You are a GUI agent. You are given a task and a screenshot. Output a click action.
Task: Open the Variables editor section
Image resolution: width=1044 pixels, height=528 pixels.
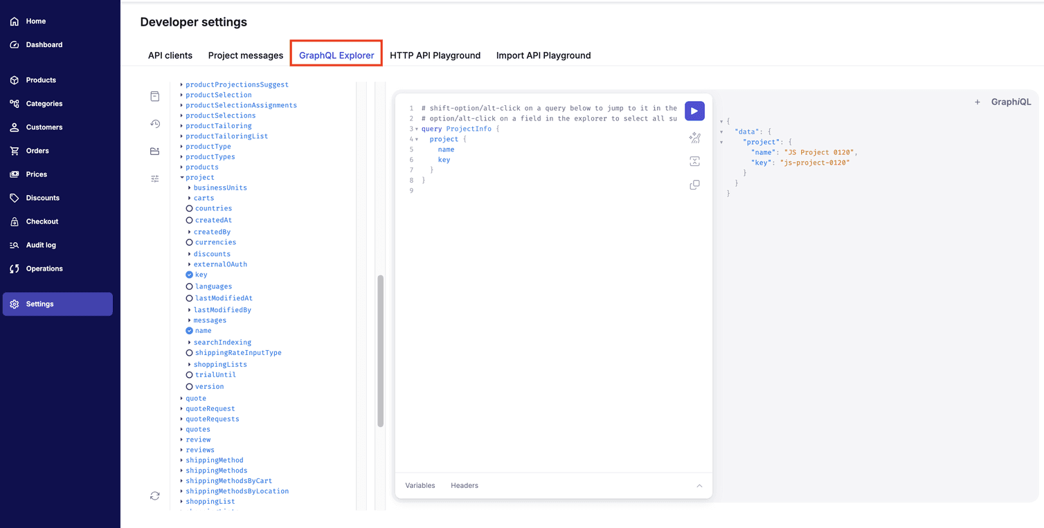pos(420,486)
